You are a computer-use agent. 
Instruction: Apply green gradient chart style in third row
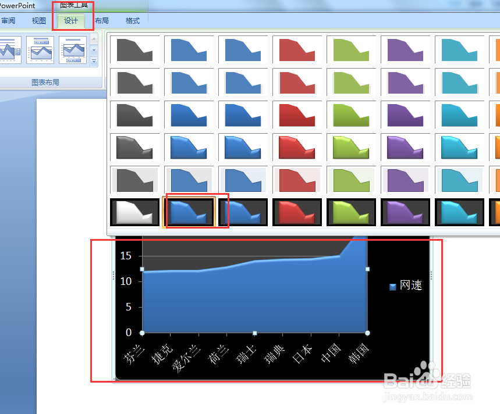pyautogui.click(x=351, y=115)
